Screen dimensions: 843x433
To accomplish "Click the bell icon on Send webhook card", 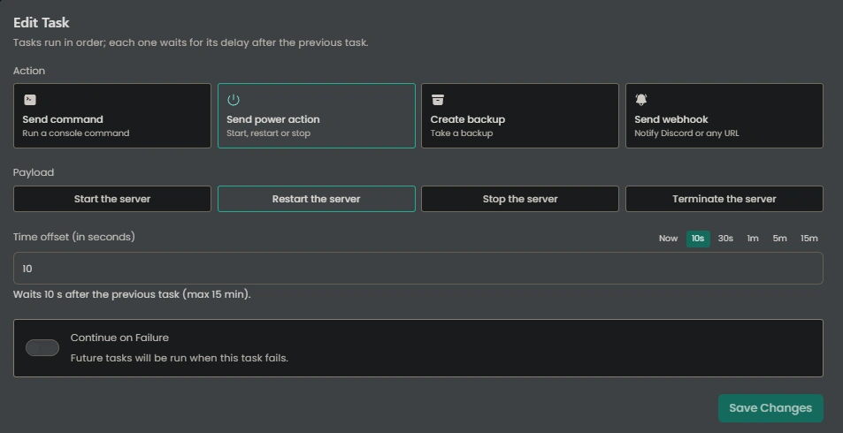I will click(640, 100).
